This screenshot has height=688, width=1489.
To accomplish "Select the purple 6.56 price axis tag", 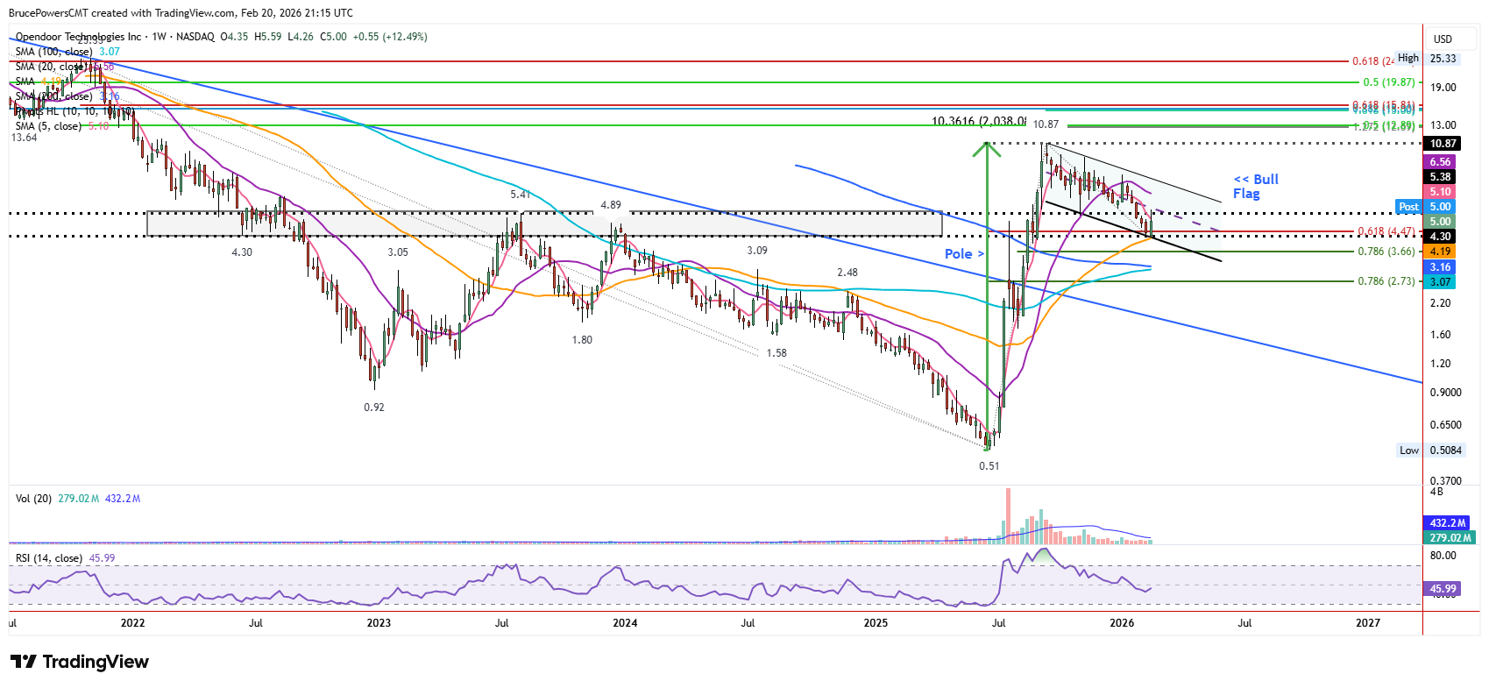I will click(1441, 162).
